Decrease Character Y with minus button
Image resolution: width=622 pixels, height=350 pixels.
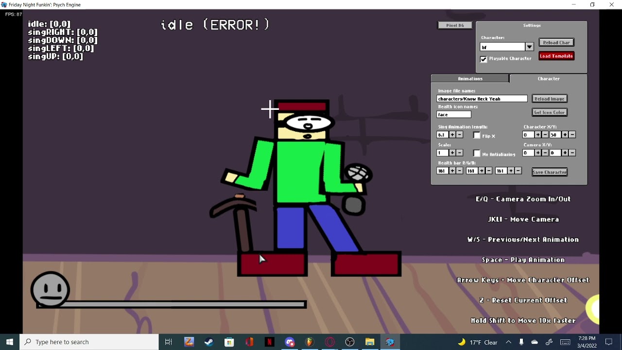tap(572, 135)
